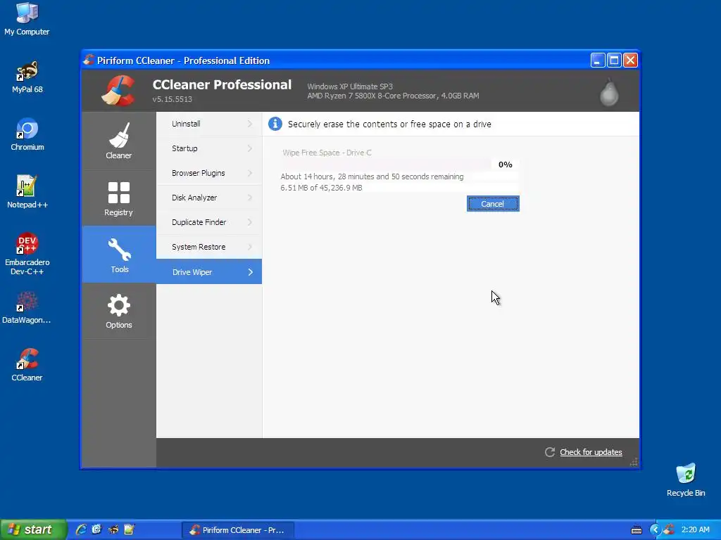The width and height of the screenshot is (721, 540).
Task: Click chevron next to Uninstall
Action: click(250, 124)
